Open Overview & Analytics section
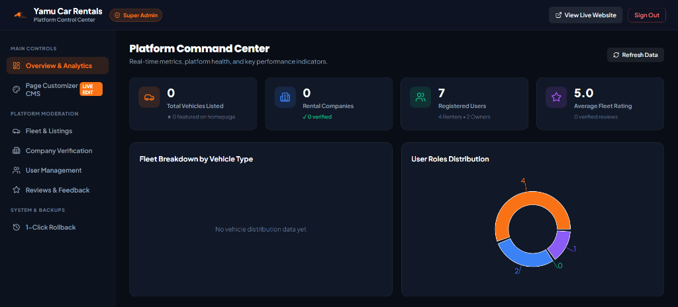Screen dimensions: 678x307 click(58, 66)
